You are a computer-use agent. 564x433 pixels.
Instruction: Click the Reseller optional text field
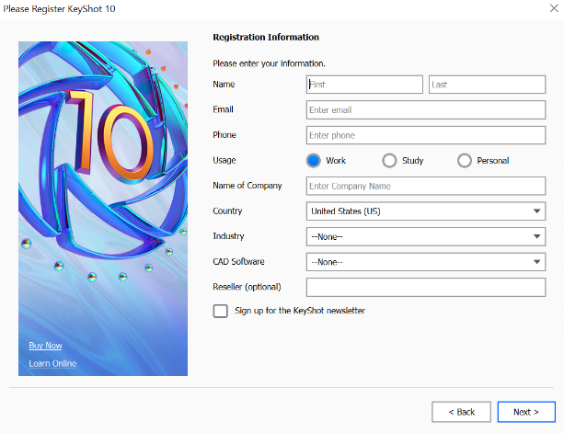[425, 287]
